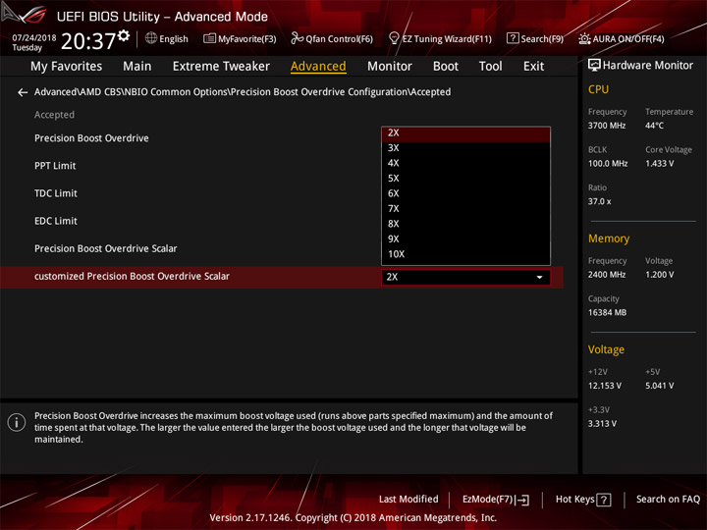This screenshot has height=530, width=707.
Task: Click CPU temperature 44°C value
Action: pyautogui.click(x=654, y=126)
